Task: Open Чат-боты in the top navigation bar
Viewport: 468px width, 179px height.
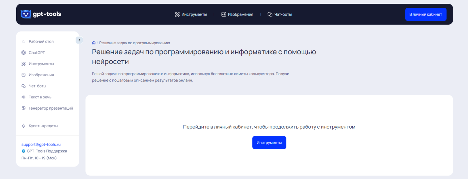Action: (x=283, y=14)
